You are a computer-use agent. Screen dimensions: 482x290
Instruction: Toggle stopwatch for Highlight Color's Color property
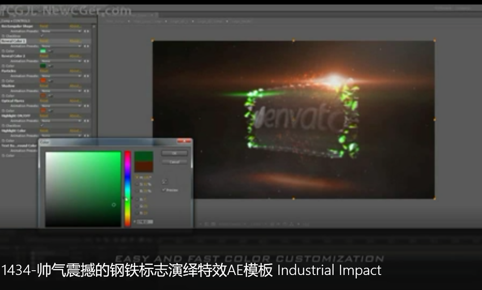[x=3, y=141]
